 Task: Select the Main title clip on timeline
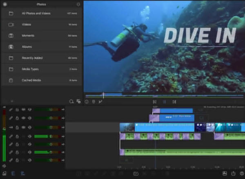[177, 118]
